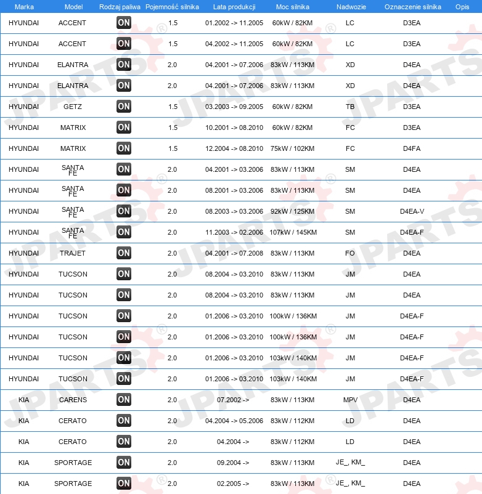Click ON badge in SANTA FE D4EA-V row
This screenshot has width=482, height=494.
pyautogui.click(x=123, y=211)
